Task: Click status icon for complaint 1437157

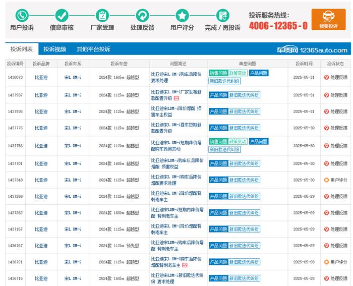Action: pyautogui.click(x=326, y=229)
